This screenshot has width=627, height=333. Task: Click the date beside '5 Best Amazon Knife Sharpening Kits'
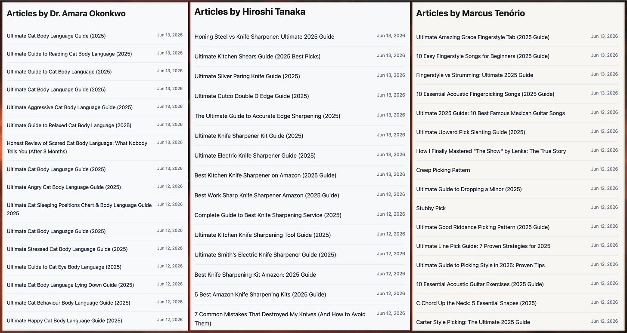tap(391, 293)
